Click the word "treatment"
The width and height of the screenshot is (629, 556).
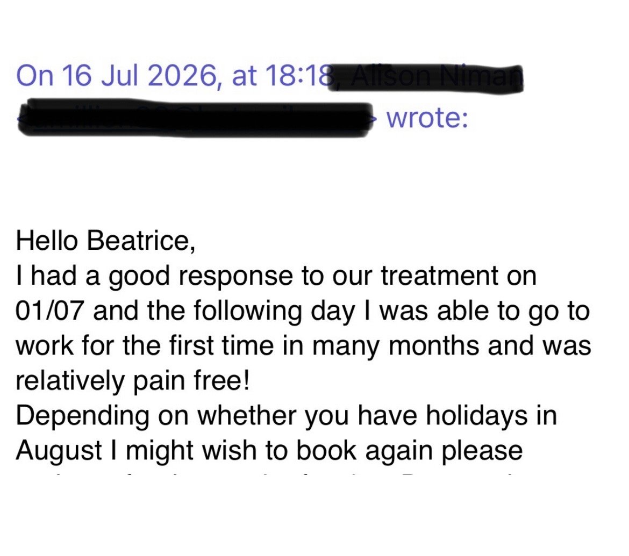click(x=440, y=276)
